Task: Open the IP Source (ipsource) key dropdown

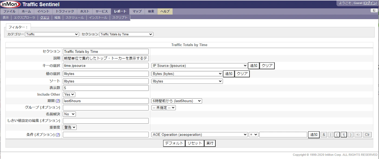Action: click(x=199, y=65)
